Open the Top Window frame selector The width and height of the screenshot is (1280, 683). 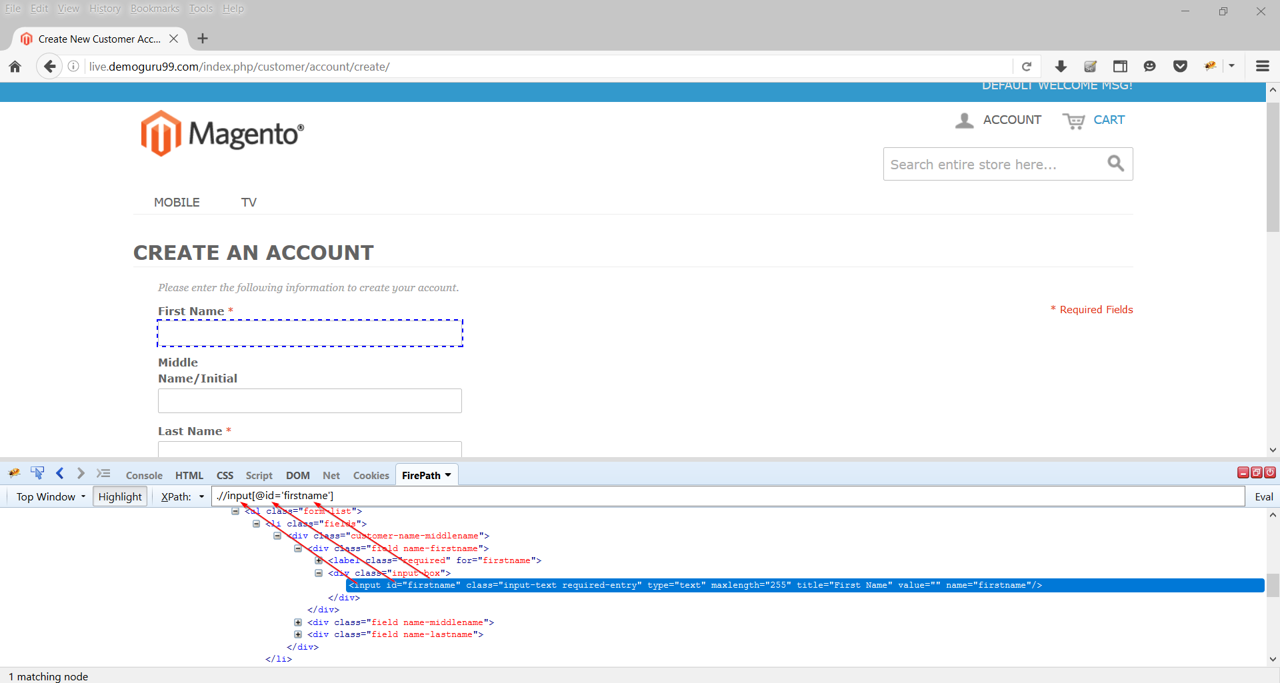pos(51,496)
